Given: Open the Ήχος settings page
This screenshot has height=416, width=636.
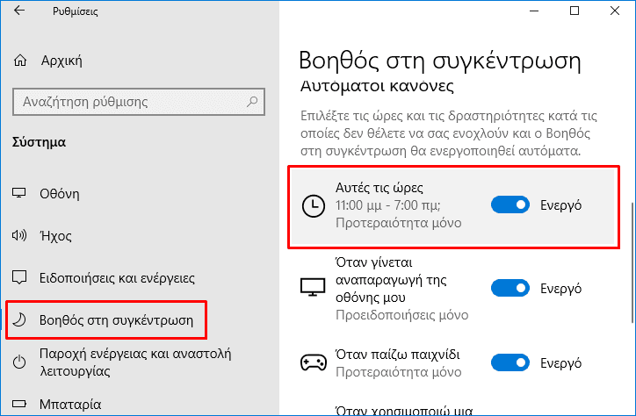Looking at the screenshot, I should (x=56, y=235).
